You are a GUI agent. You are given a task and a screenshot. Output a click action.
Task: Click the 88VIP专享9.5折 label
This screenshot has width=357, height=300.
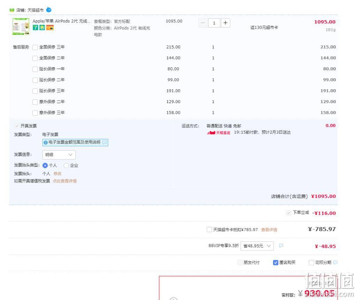[x=223, y=246]
